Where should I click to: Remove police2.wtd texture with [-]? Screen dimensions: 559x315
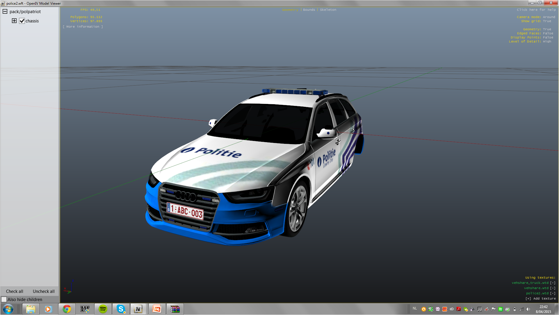553,293
